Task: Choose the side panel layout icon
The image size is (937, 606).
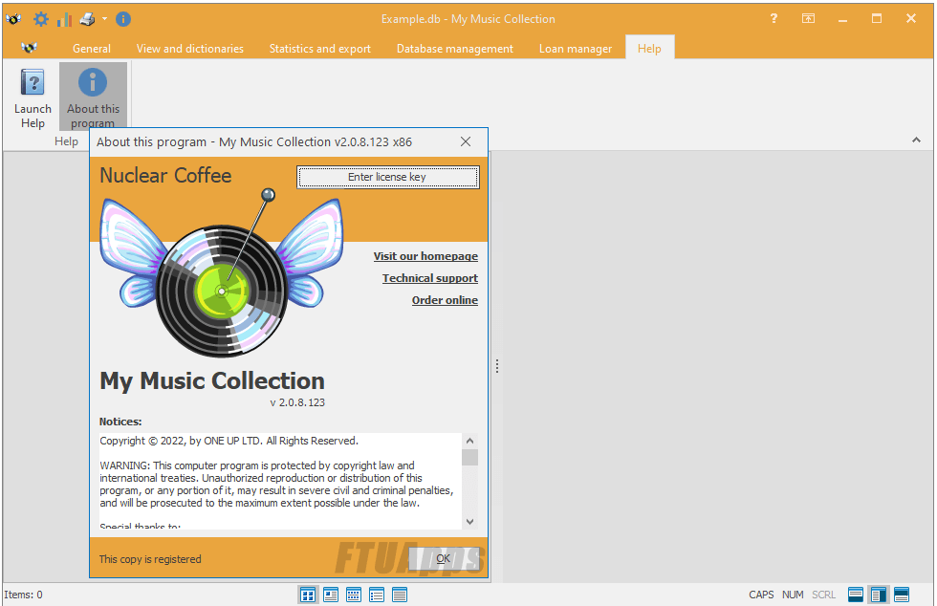Action: [x=879, y=595]
